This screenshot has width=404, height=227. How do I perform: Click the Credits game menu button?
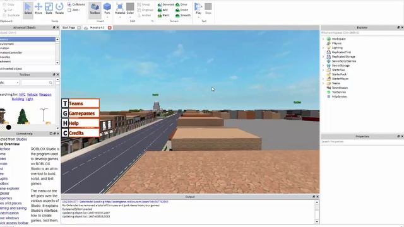[80, 133]
